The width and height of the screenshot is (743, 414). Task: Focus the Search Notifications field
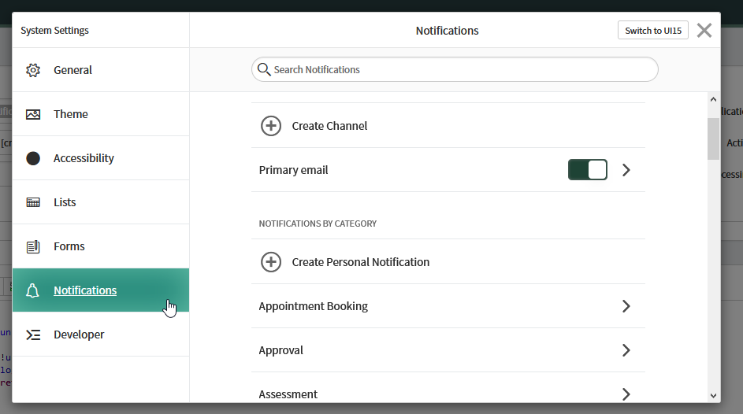pos(455,69)
